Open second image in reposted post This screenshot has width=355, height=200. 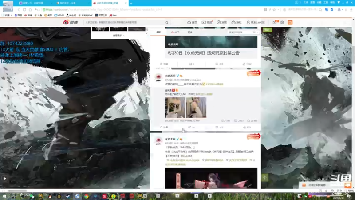tap(196, 108)
